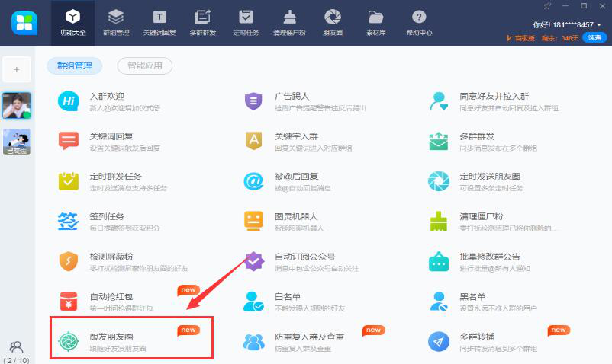Add account with the plus button

[x=16, y=69]
